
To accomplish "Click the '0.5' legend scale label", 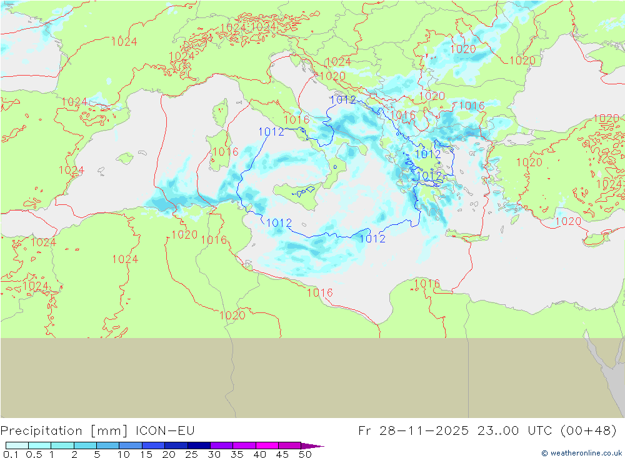I will tap(34, 454).
